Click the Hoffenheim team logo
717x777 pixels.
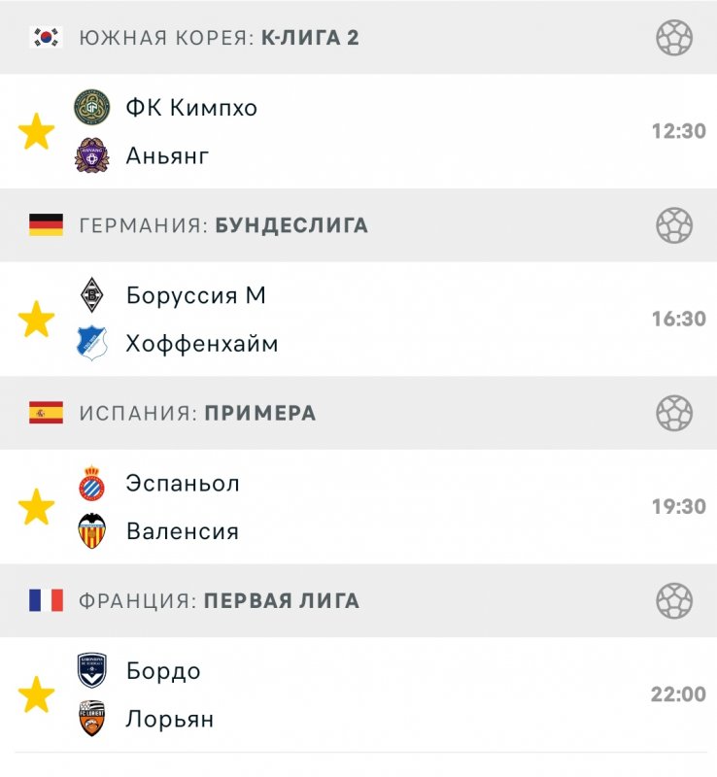pyautogui.click(x=92, y=343)
